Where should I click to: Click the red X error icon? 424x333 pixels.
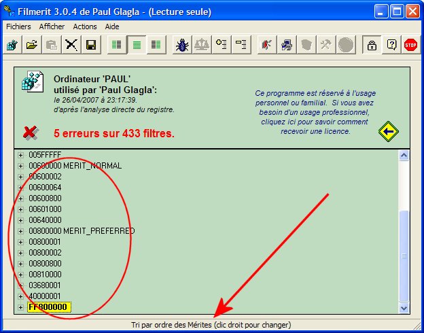(31, 133)
